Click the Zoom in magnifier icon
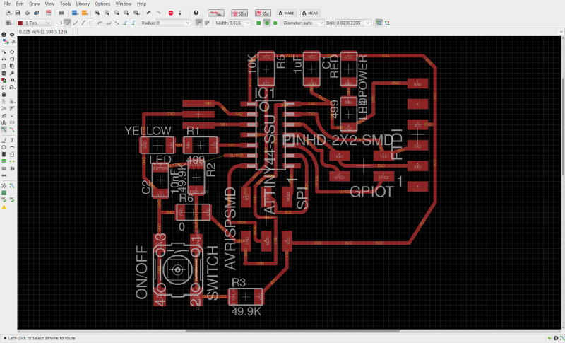The image size is (565, 343). pyautogui.click(x=107, y=13)
